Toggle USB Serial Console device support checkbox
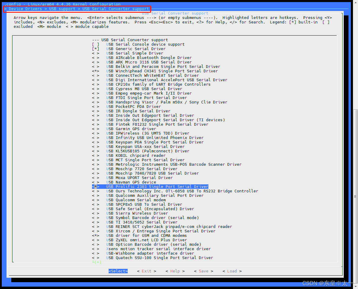 point(96,44)
